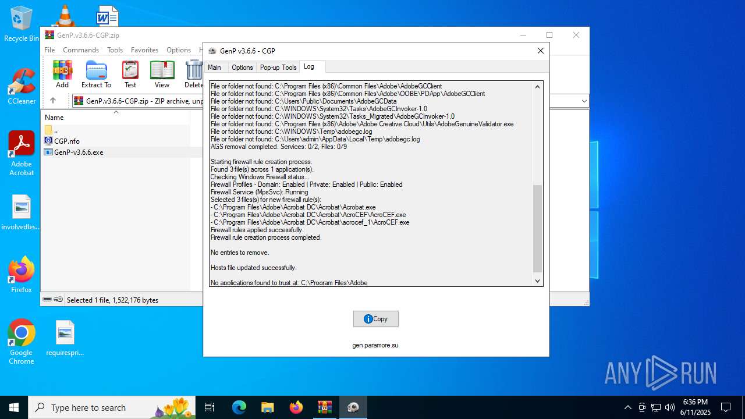The image size is (745, 419).
Task: Select the Firefox desktop shortcut
Action: 22,275
